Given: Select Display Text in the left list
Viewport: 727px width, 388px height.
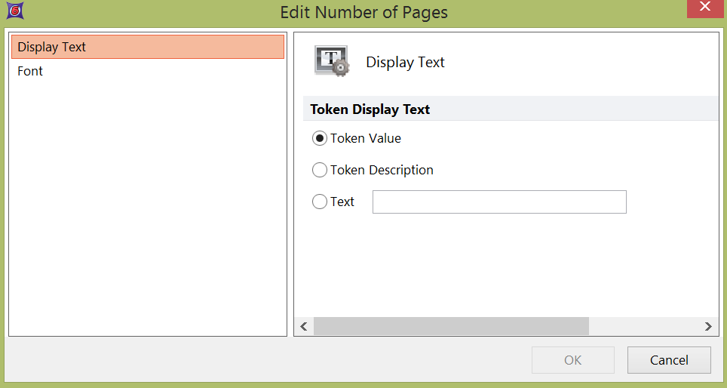Looking at the screenshot, I should [x=148, y=47].
